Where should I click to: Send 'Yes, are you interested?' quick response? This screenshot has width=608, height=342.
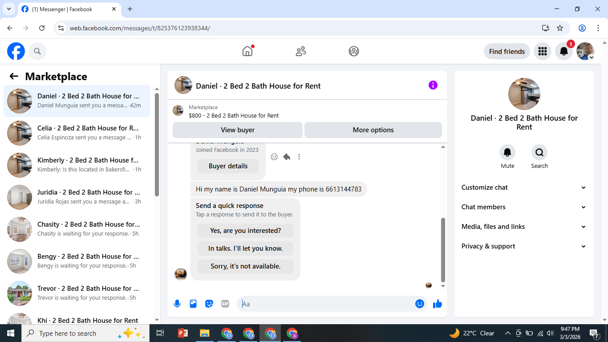coord(245,231)
